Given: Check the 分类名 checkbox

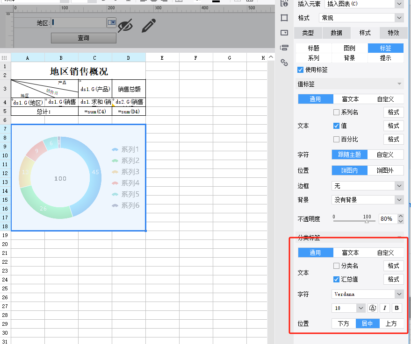Looking at the screenshot, I should 336,266.
